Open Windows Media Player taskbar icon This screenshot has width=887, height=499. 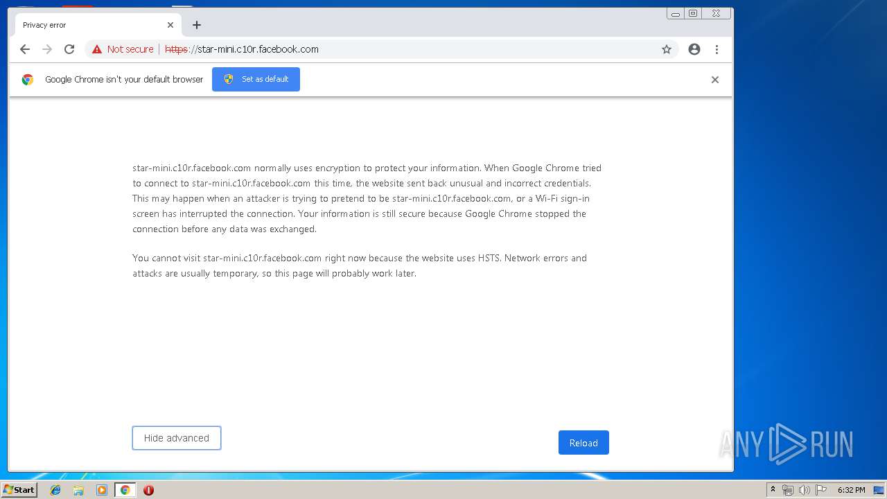102,490
